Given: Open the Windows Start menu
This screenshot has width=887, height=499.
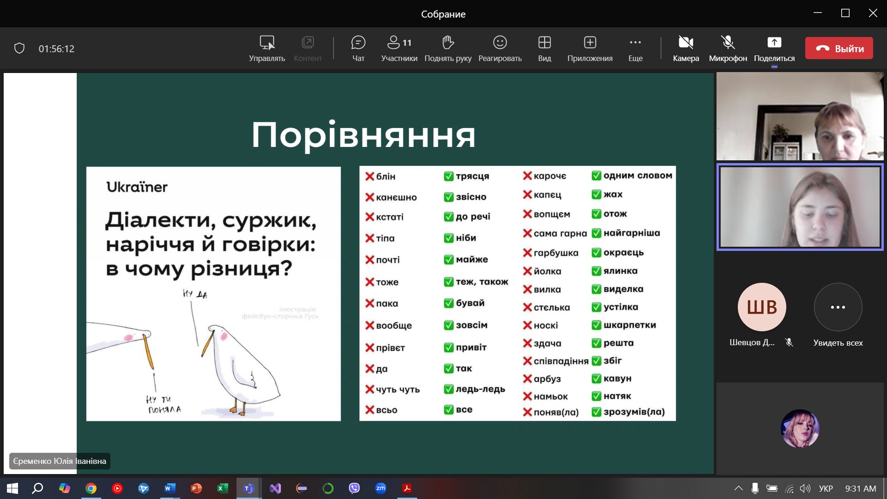Looking at the screenshot, I should (x=12, y=488).
